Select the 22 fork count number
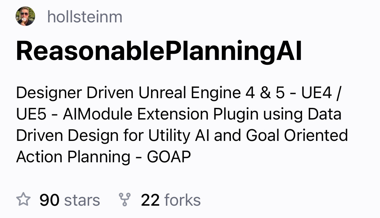Viewport: 380px width, 218px height. (x=150, y=200)
